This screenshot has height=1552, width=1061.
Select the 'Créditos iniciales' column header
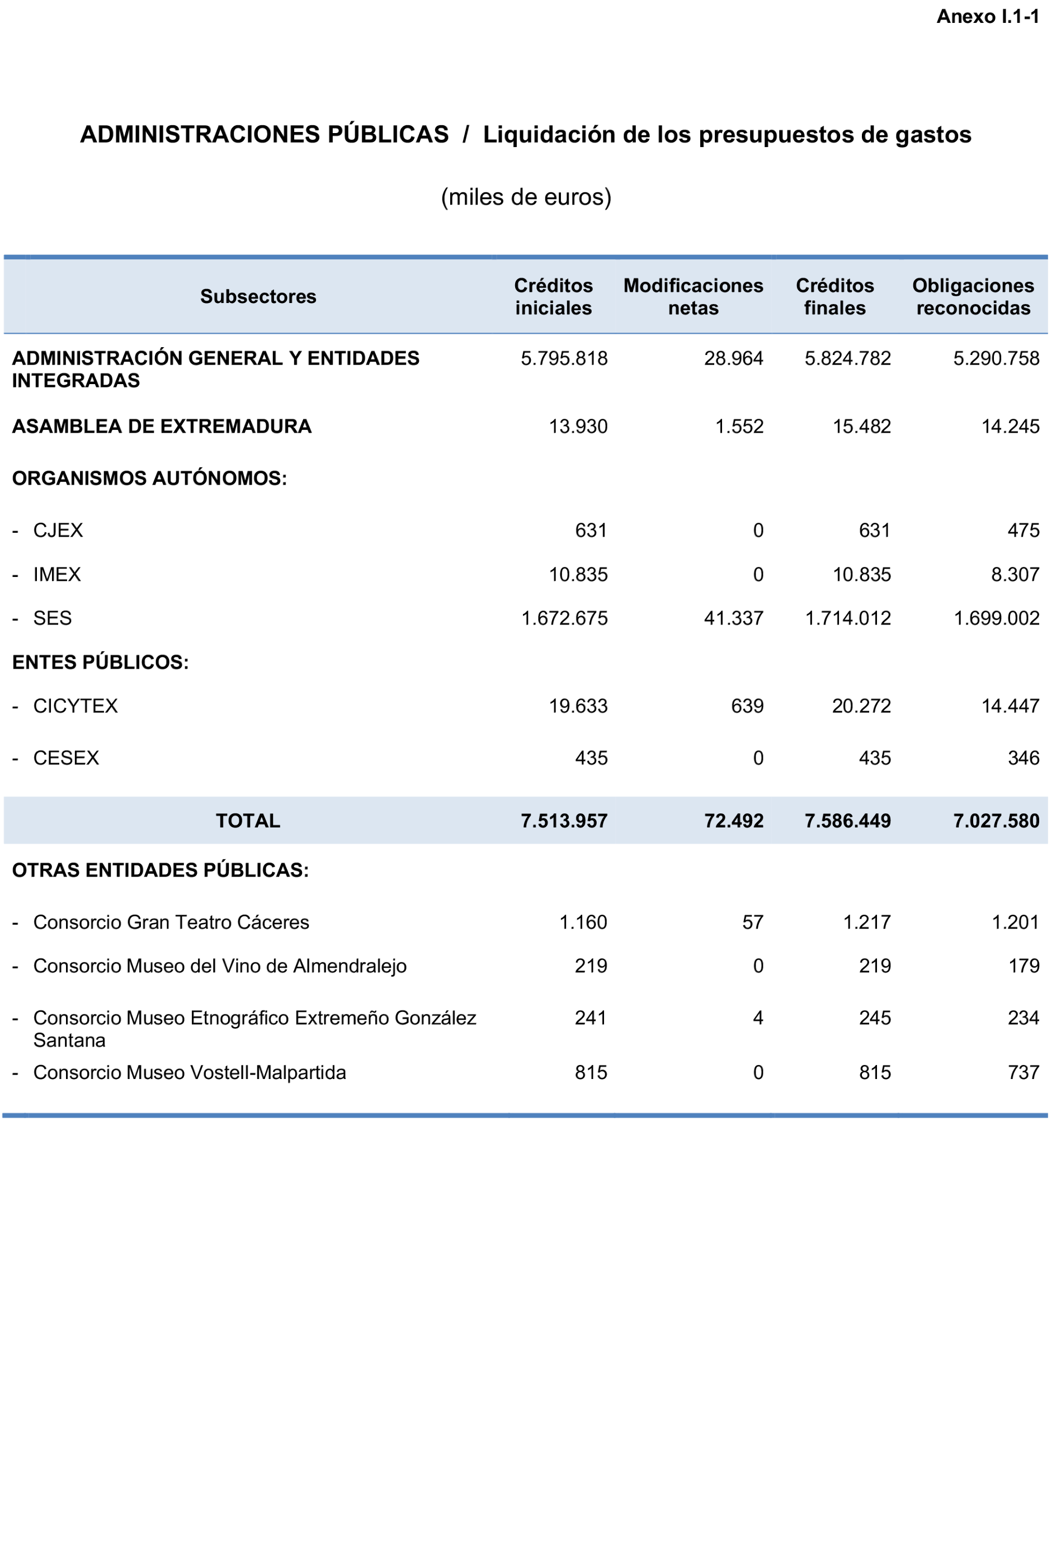click(x=553, y=296)
